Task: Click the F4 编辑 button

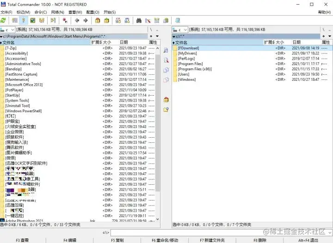Action: (70, 240)
